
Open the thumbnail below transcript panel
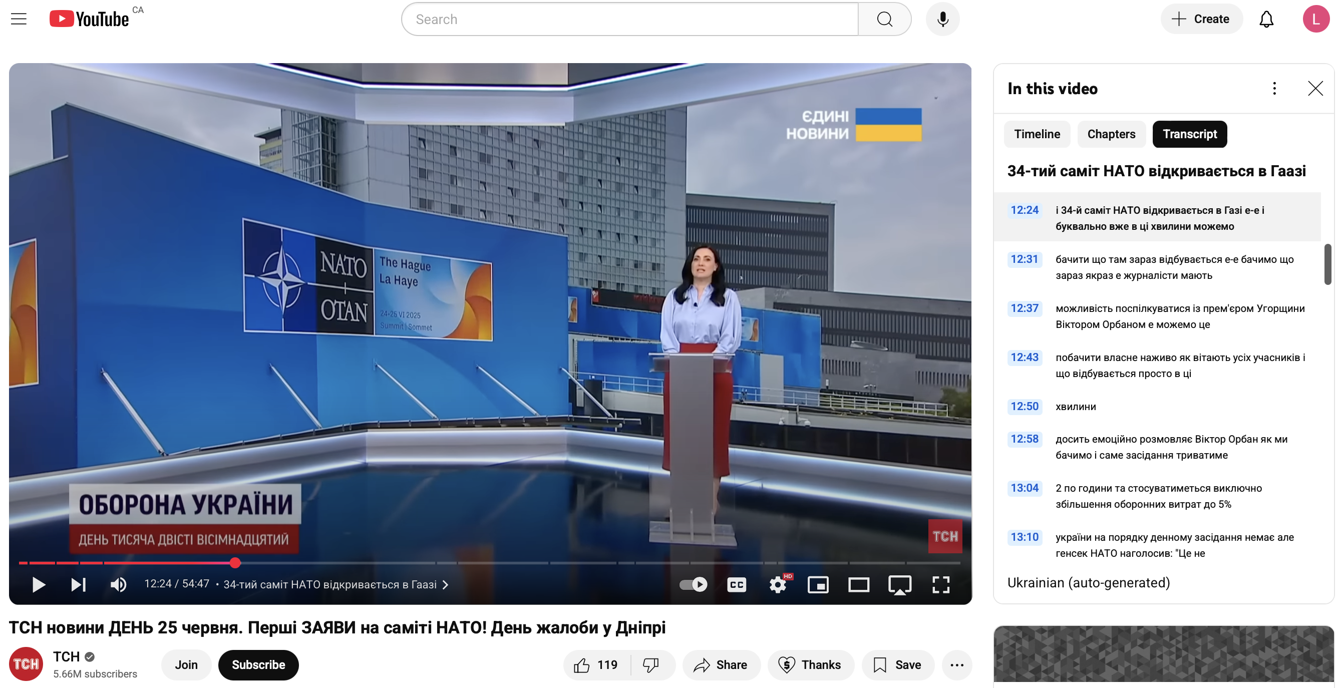[1163, 654]
